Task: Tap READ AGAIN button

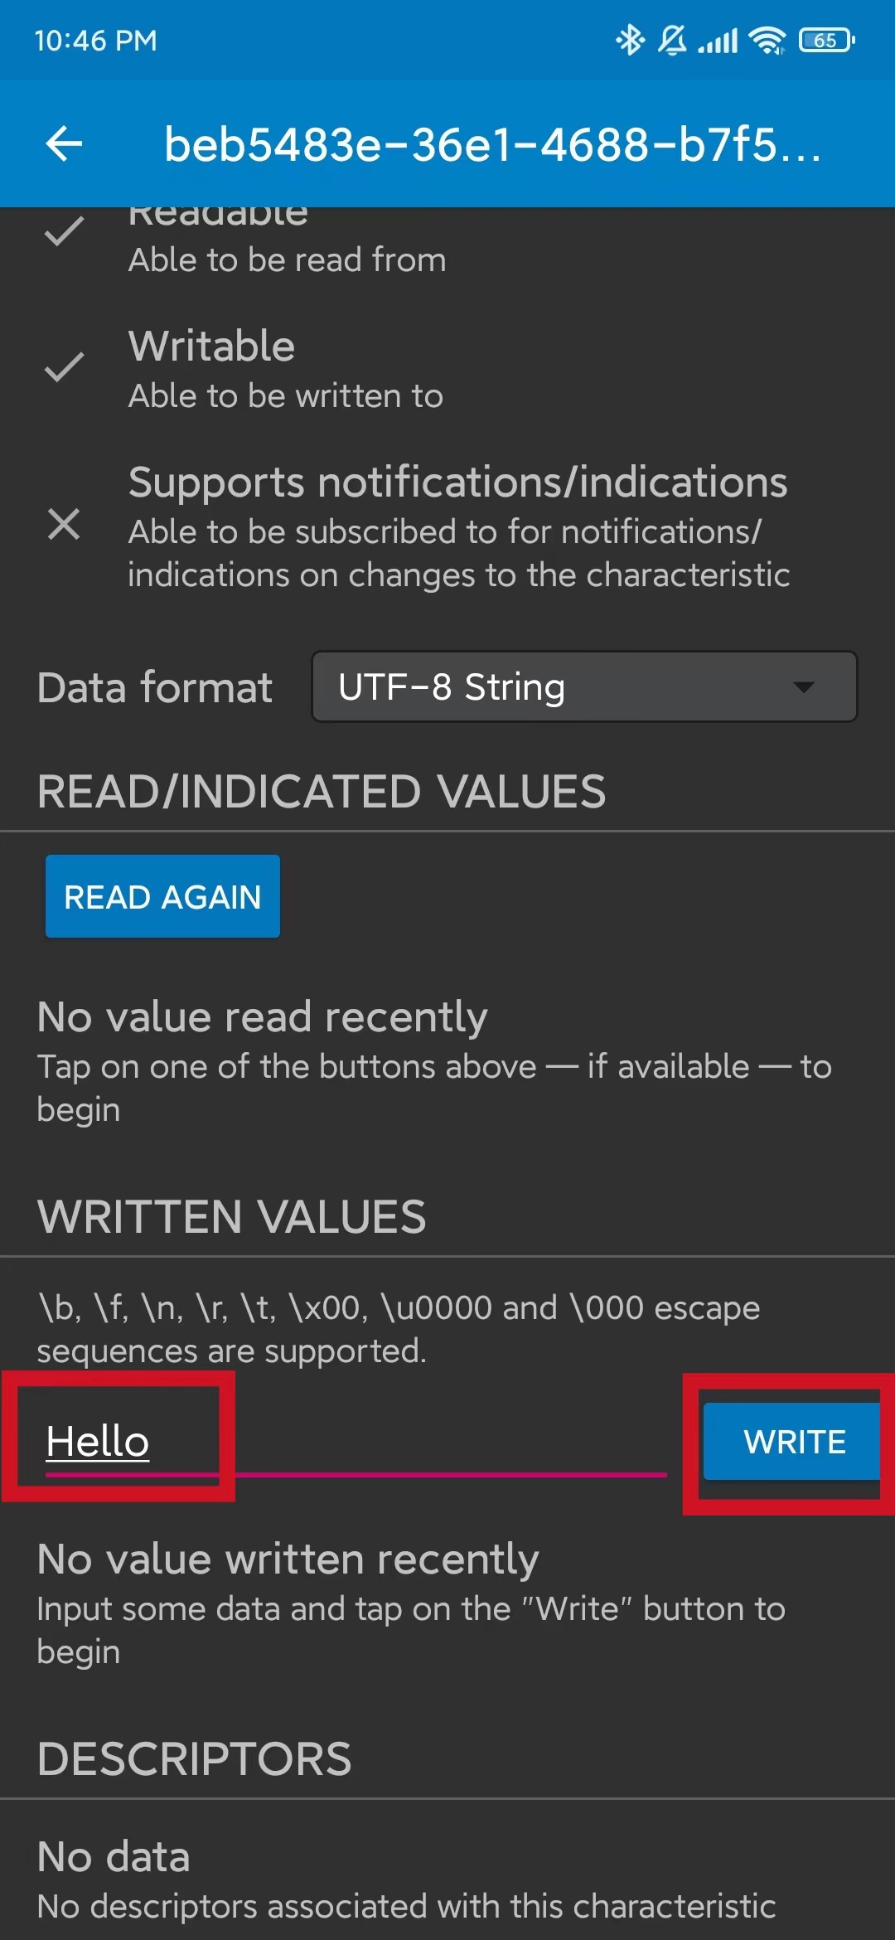Action: point(162,896)
